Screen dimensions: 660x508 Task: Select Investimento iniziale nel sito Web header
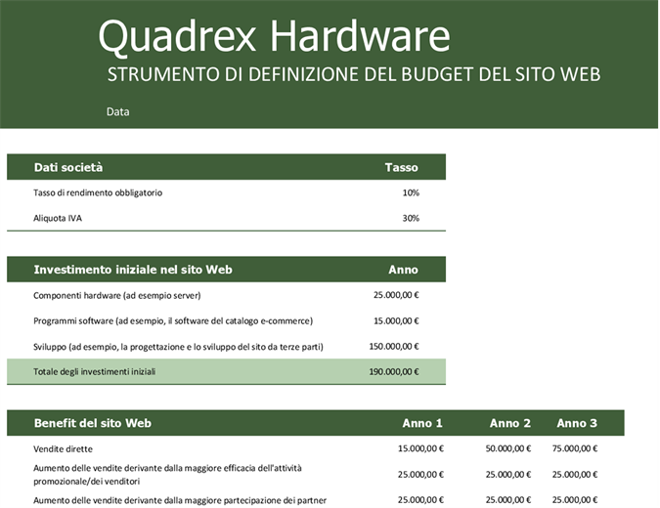coord(133,270)
